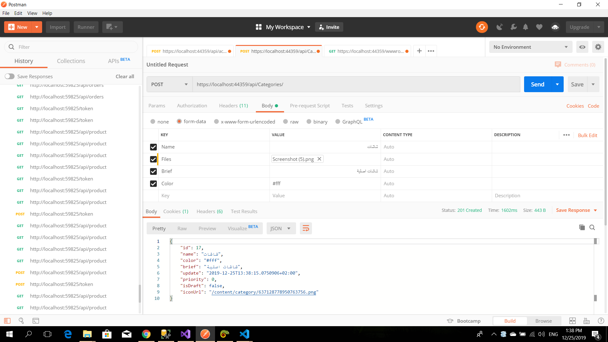
Task: Toggle the Save Responses switch
Action: 9,76
